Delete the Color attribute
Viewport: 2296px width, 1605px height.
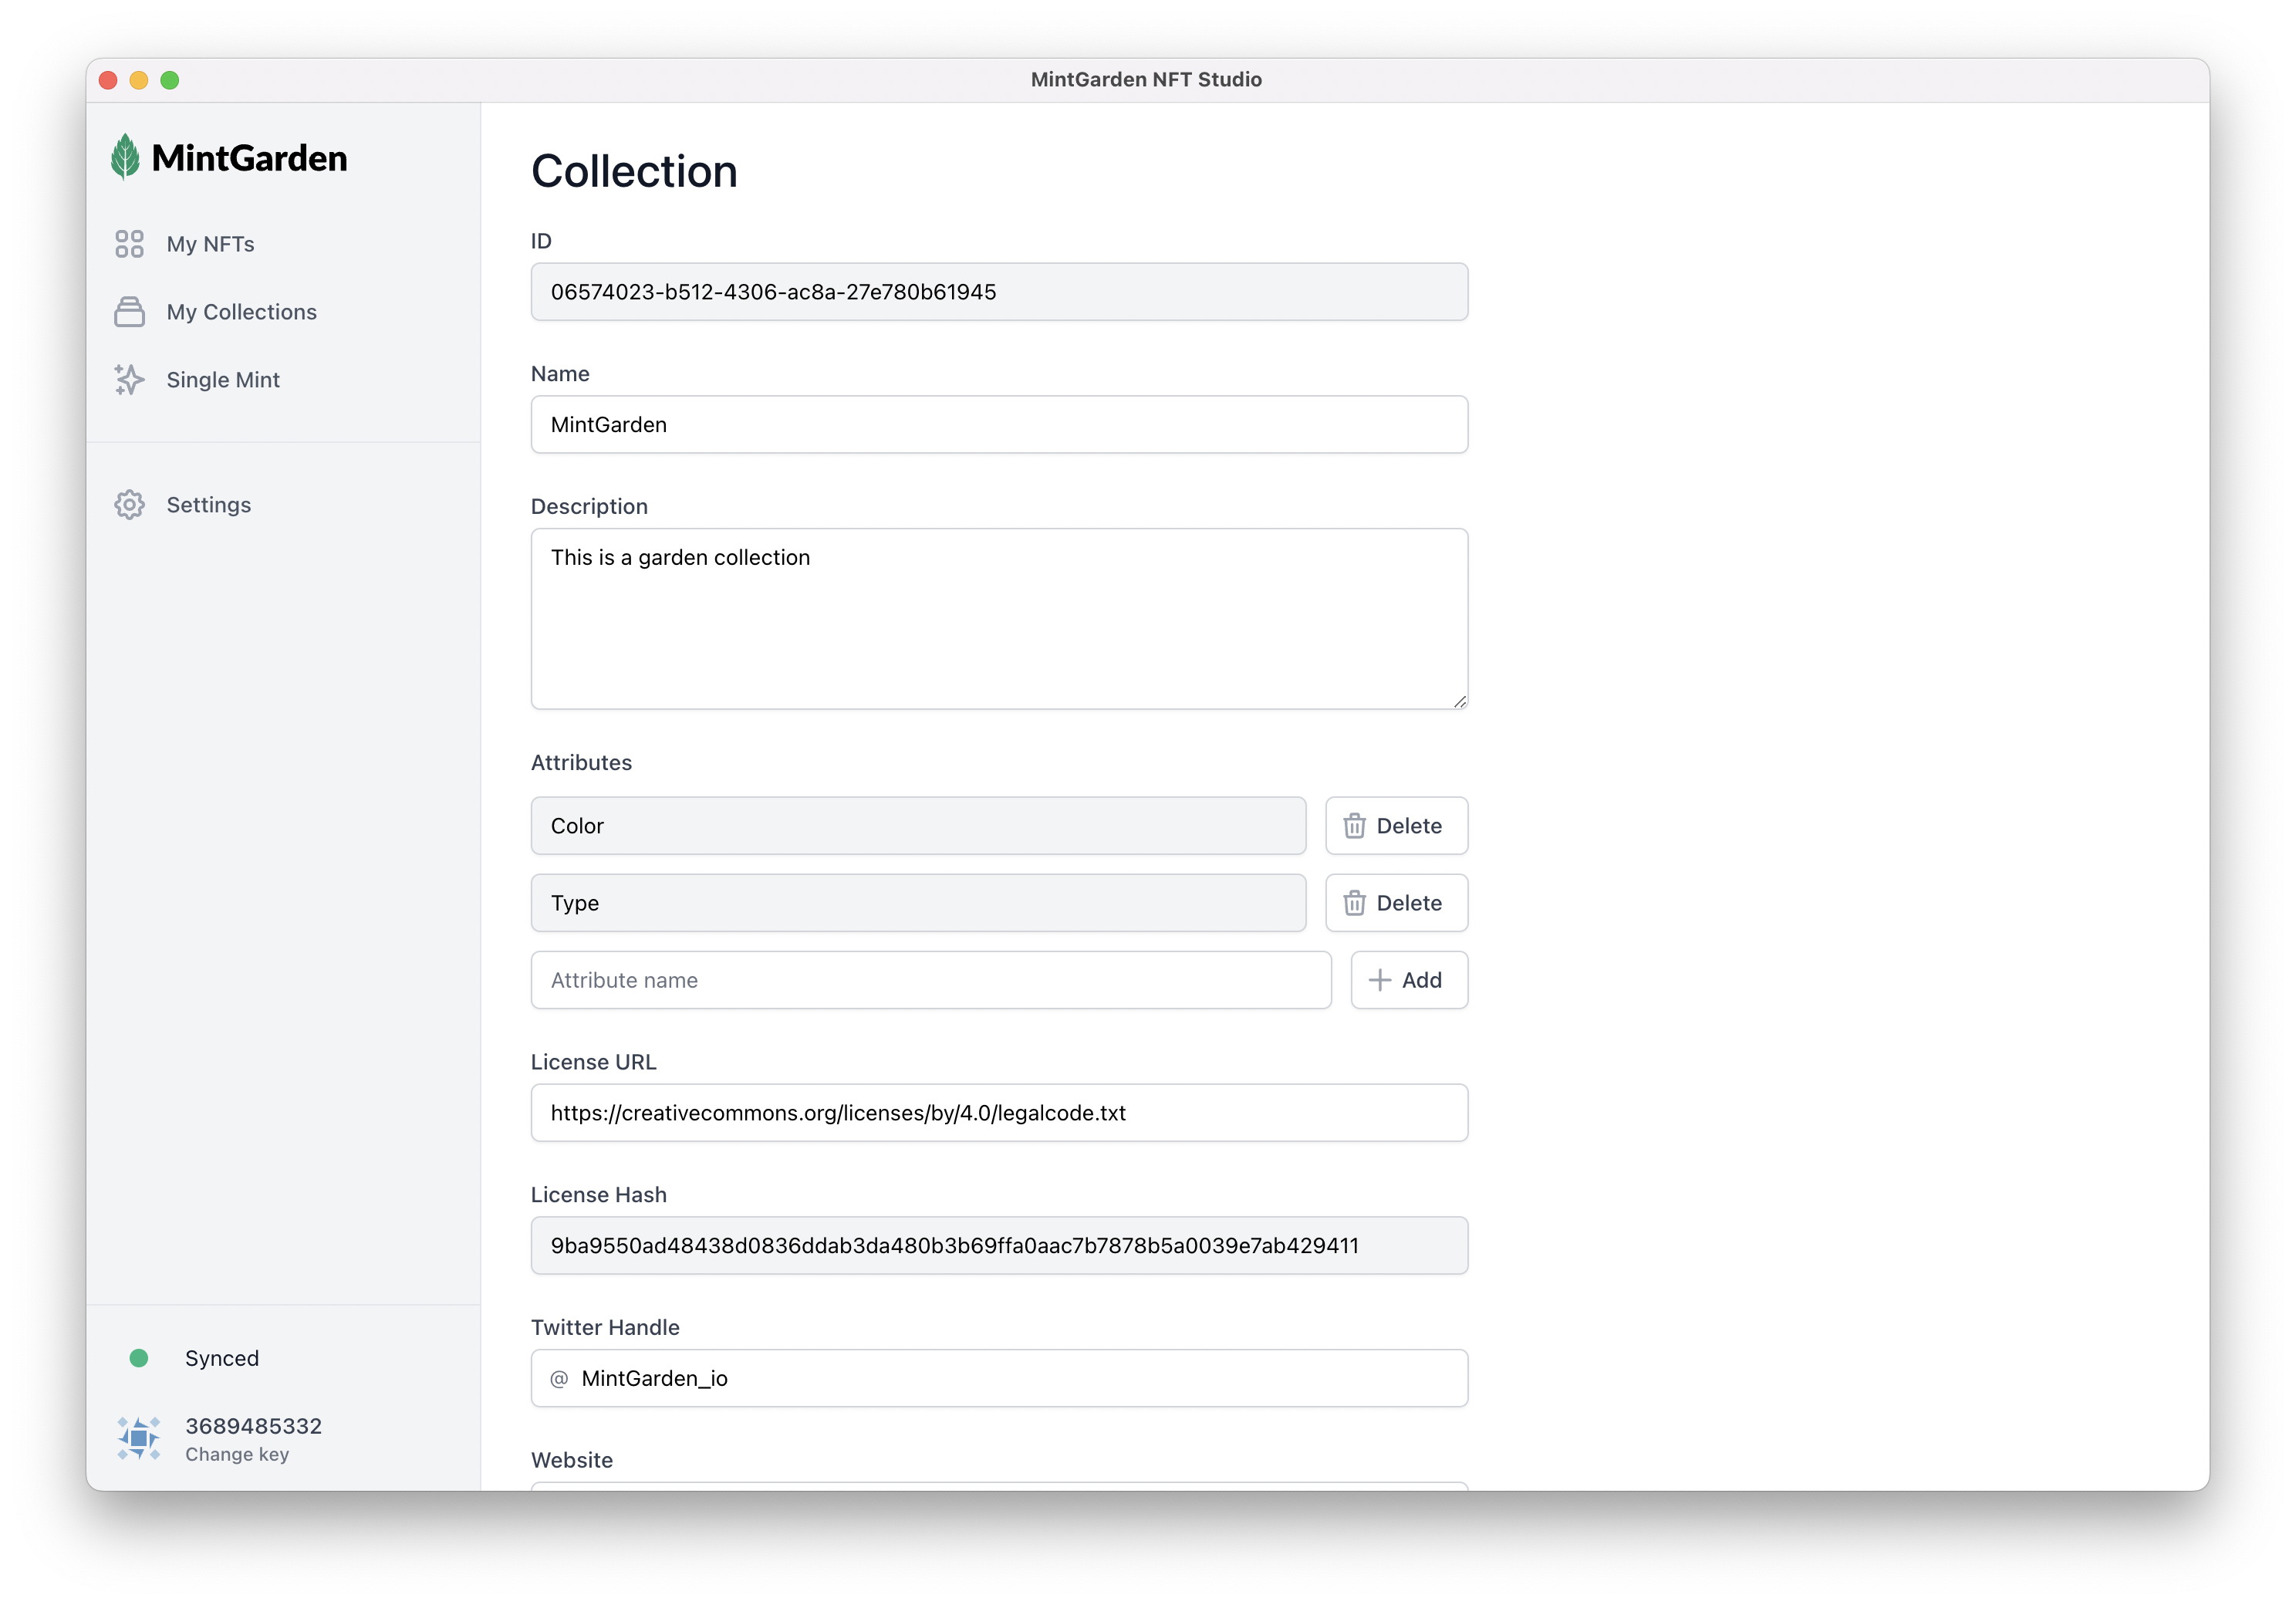[1394, 825]
